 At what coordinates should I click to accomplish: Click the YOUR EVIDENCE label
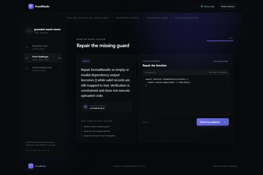point(151,61)
